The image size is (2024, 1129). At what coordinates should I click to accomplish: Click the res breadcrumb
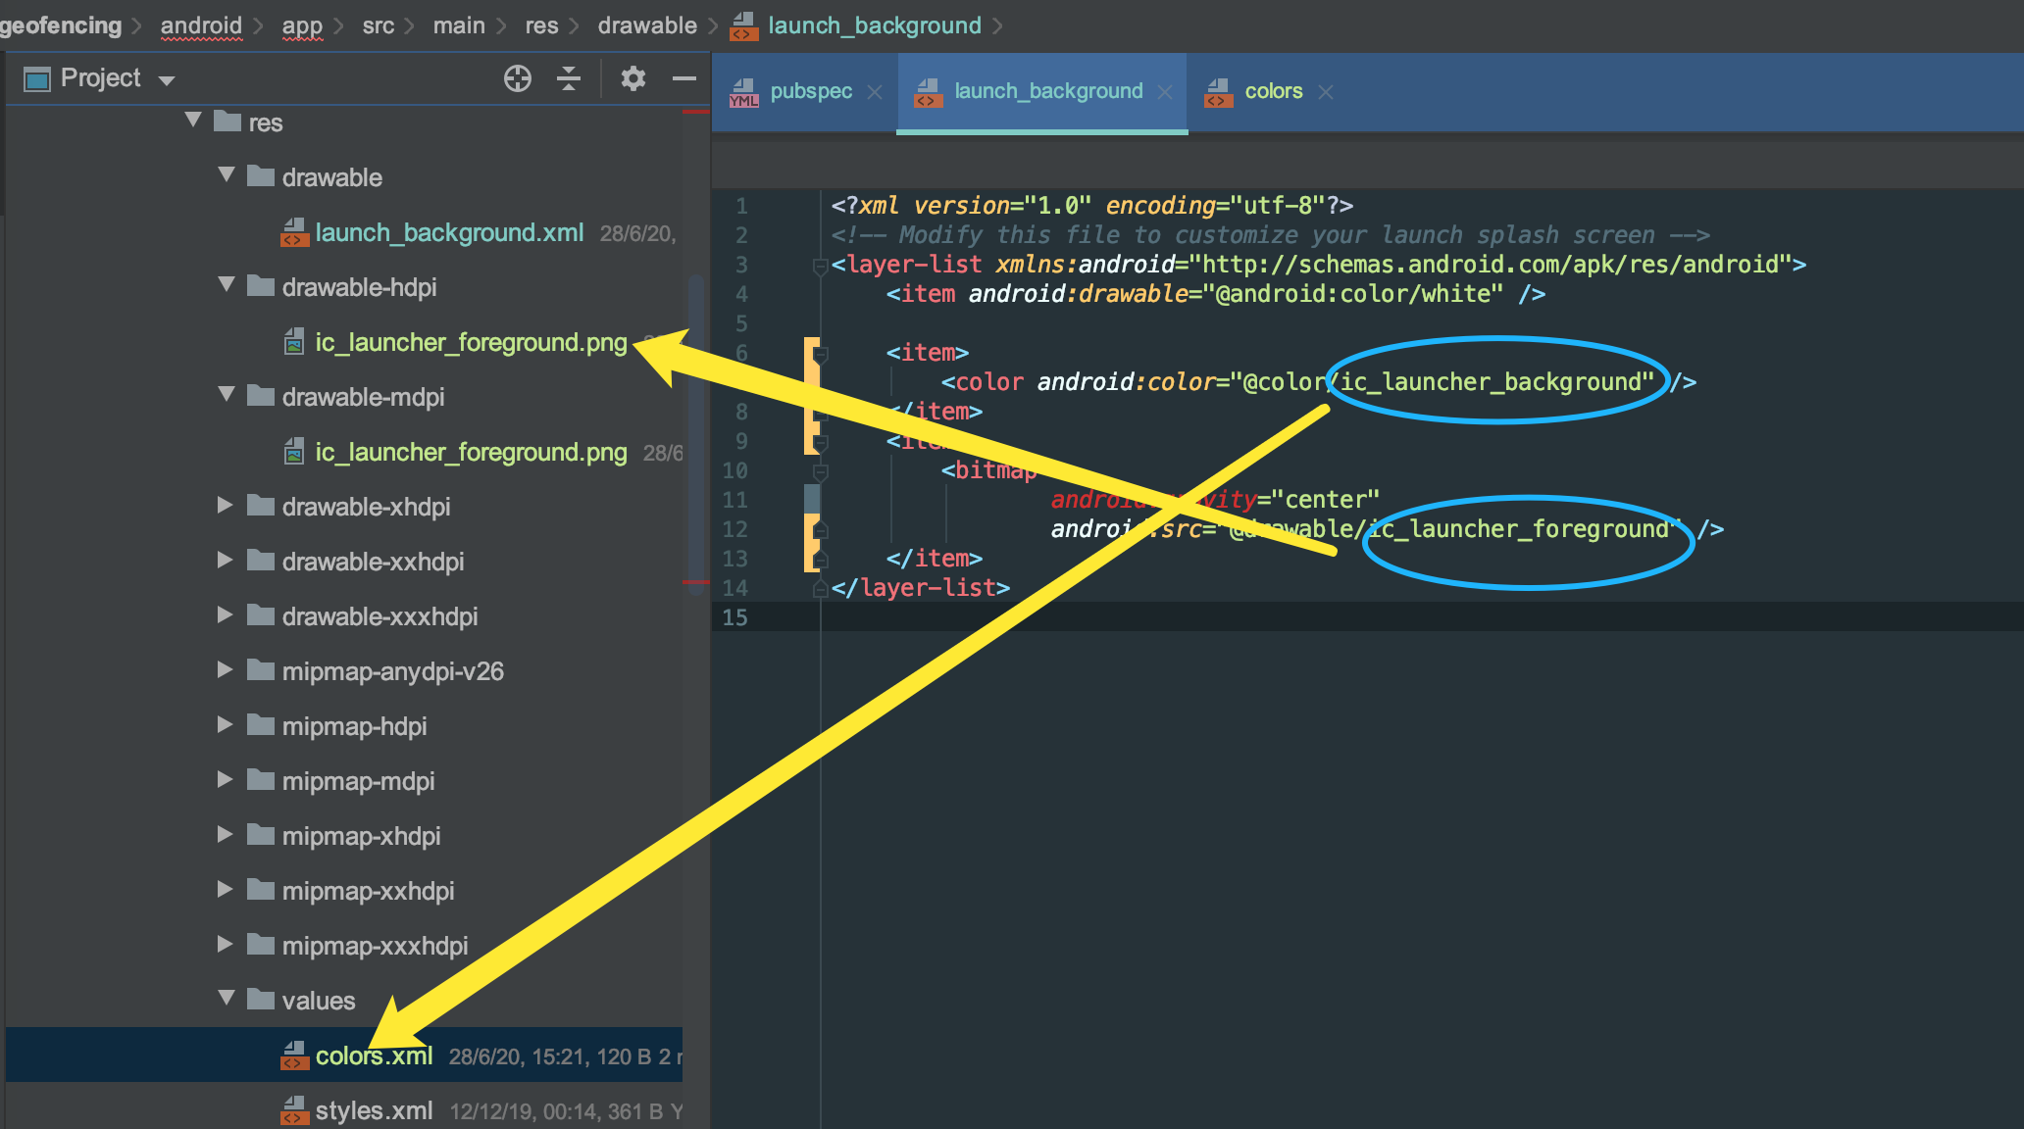coord(541,25)
